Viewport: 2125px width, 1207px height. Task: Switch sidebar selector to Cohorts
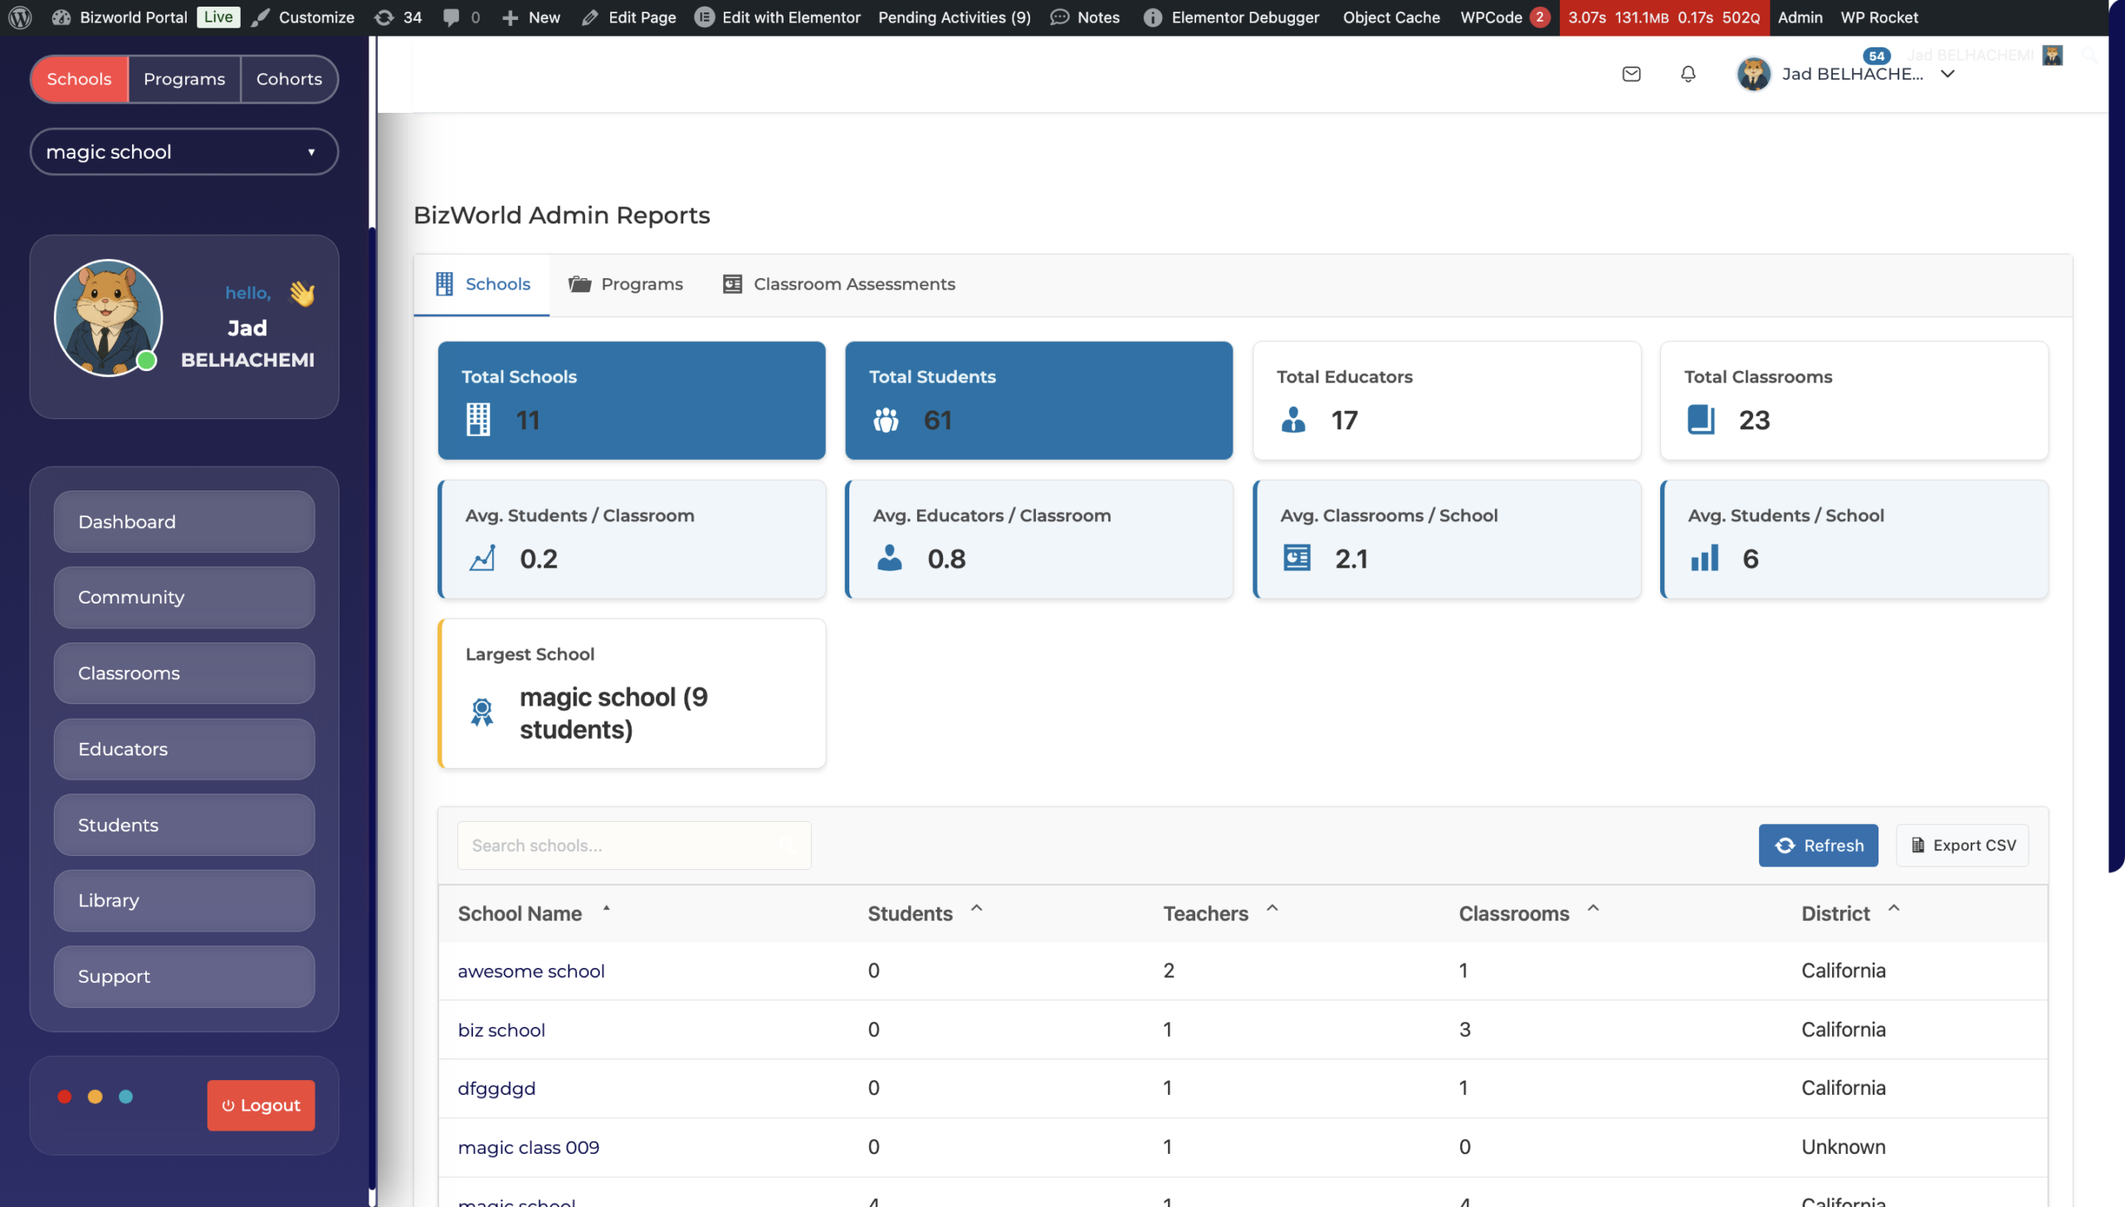click(289, 79)
